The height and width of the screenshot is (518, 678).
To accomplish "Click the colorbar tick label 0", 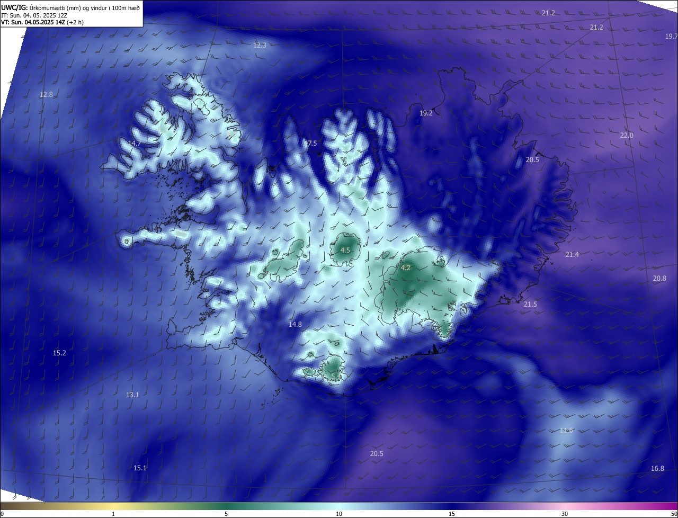I will tap(2, 514).
